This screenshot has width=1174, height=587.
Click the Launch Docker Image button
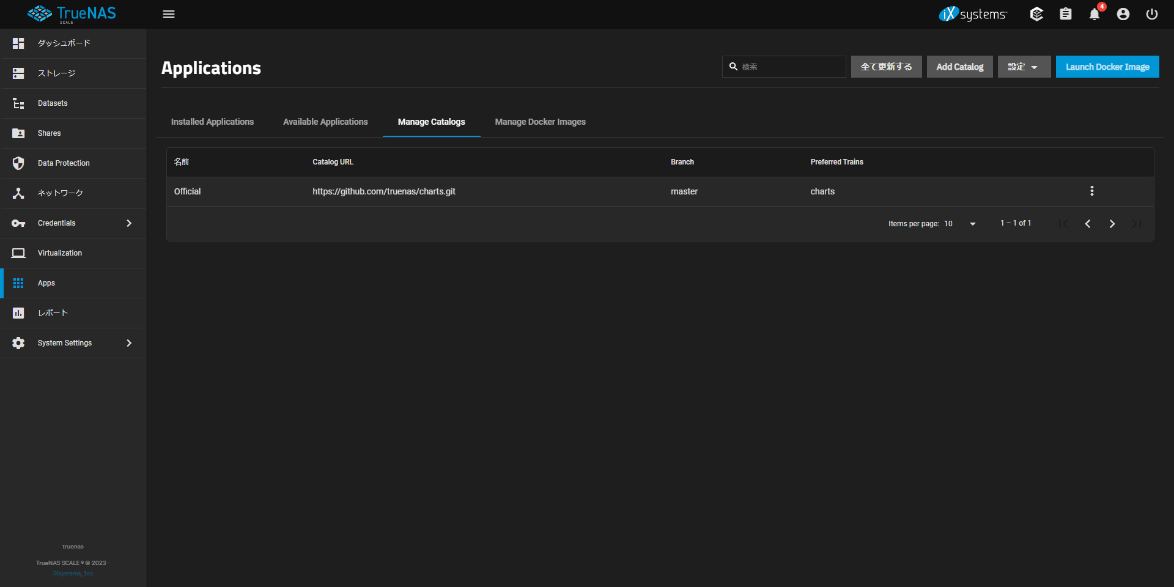[x=1107, y=67]
